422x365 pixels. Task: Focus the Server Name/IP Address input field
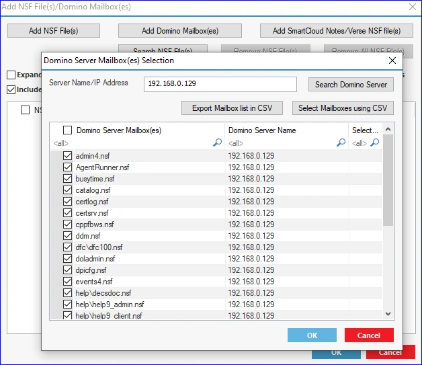click(x=220, y=84)
